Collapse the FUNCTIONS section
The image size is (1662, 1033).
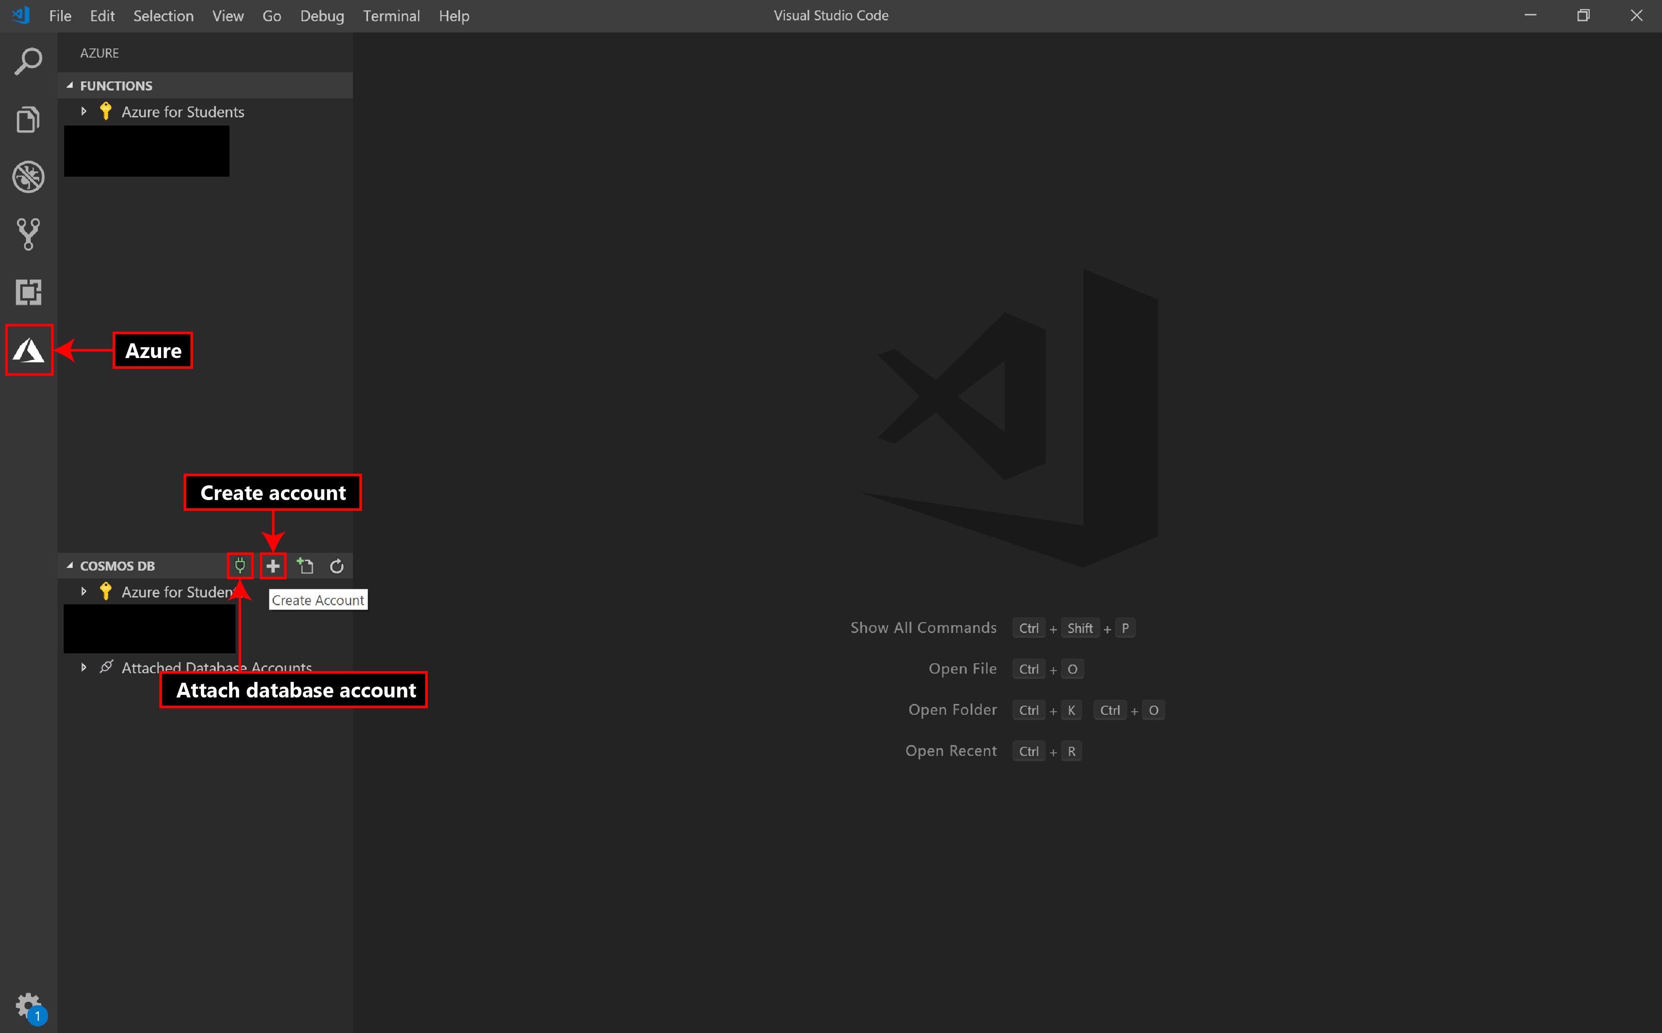[70, 85]
